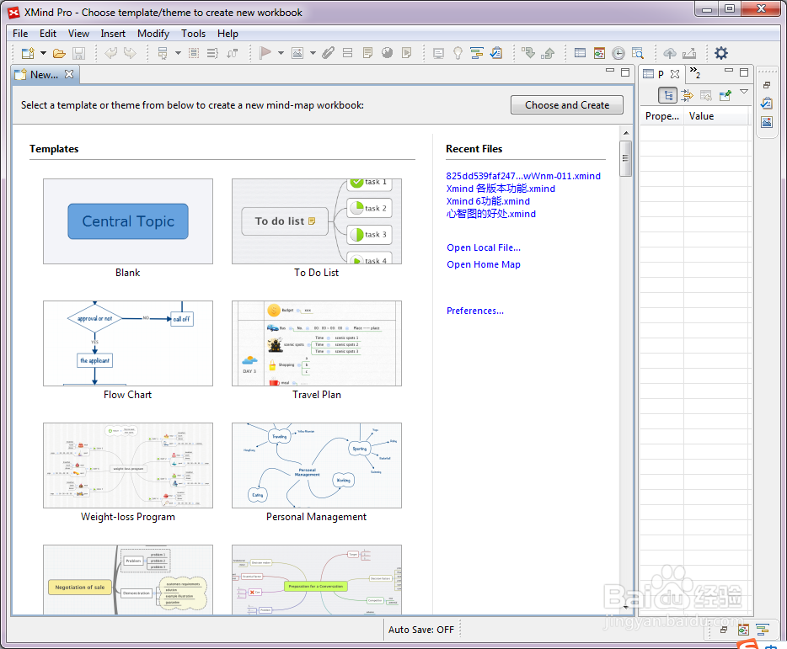Click the Open Local File... link
Screen dimensions: 787x649
point(484,247)
